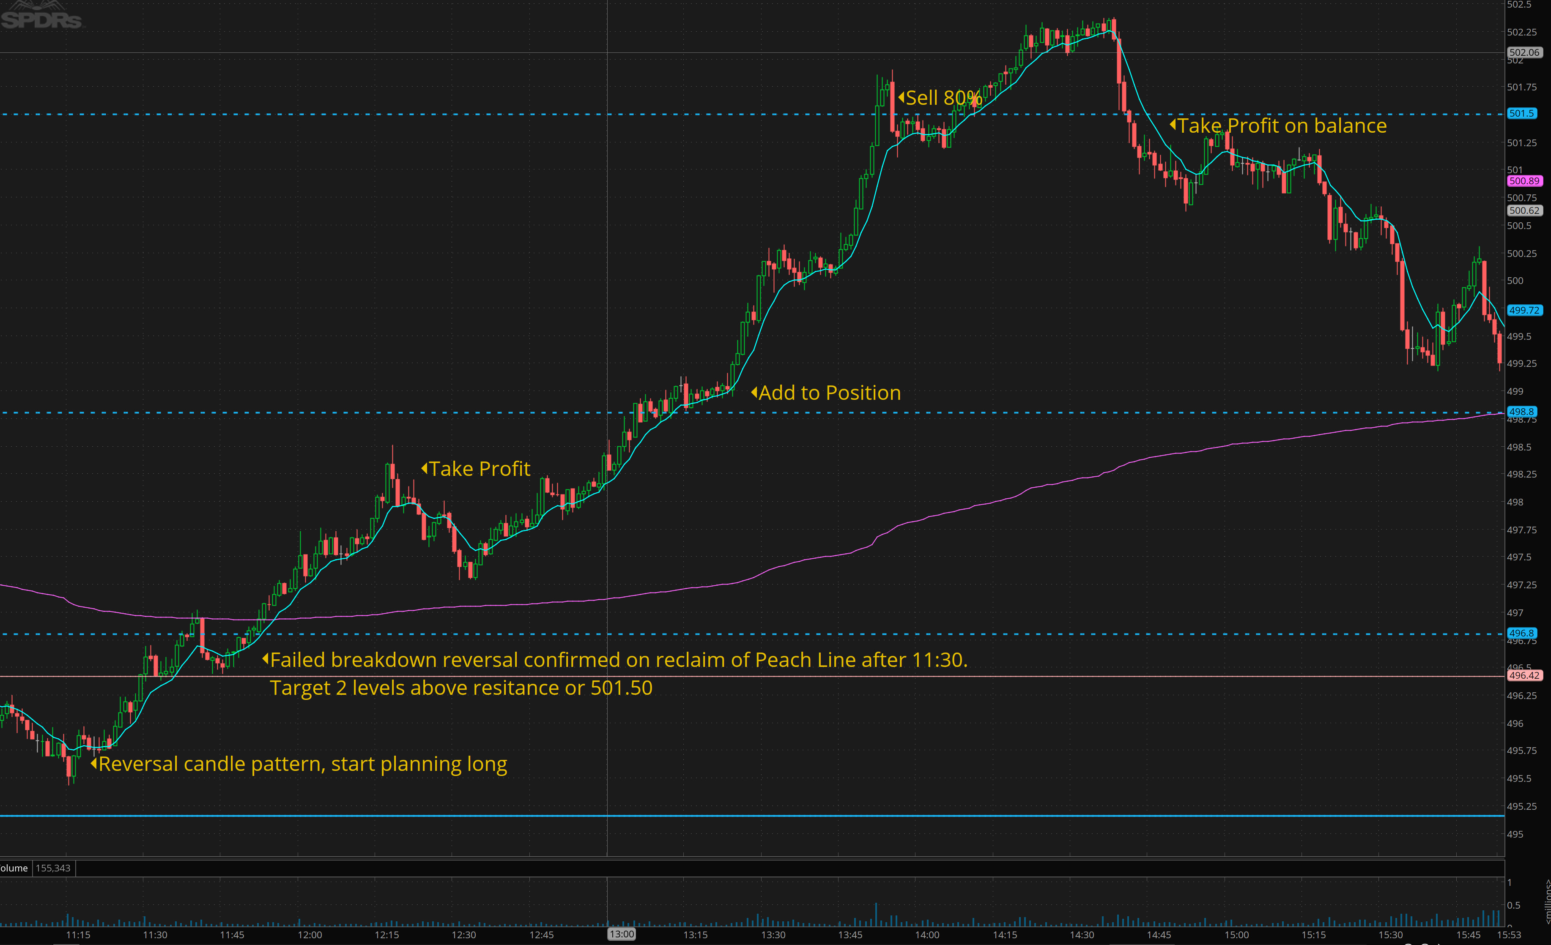Click arrow marker beside 'Reversal candle pattern' note
Image resolution: width=1551 pixels, height=945 pixels.
tap(94, 764)
